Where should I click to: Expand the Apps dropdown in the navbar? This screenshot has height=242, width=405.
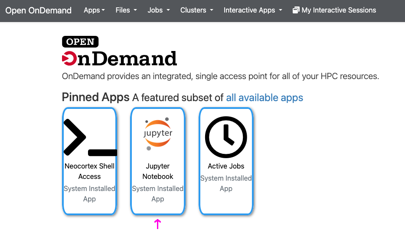pos(94,10)
